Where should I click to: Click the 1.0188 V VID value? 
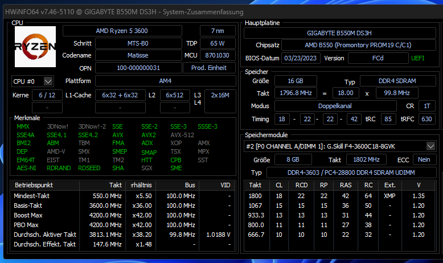[x=218, y=235]
